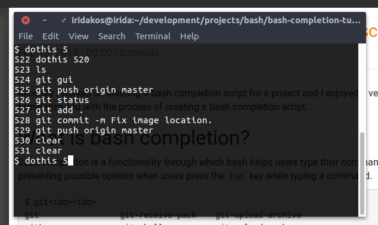Click history line '529 git push origin master'
Image resolution: width=378 pixels, height=225 pixels.
(84, 130)
